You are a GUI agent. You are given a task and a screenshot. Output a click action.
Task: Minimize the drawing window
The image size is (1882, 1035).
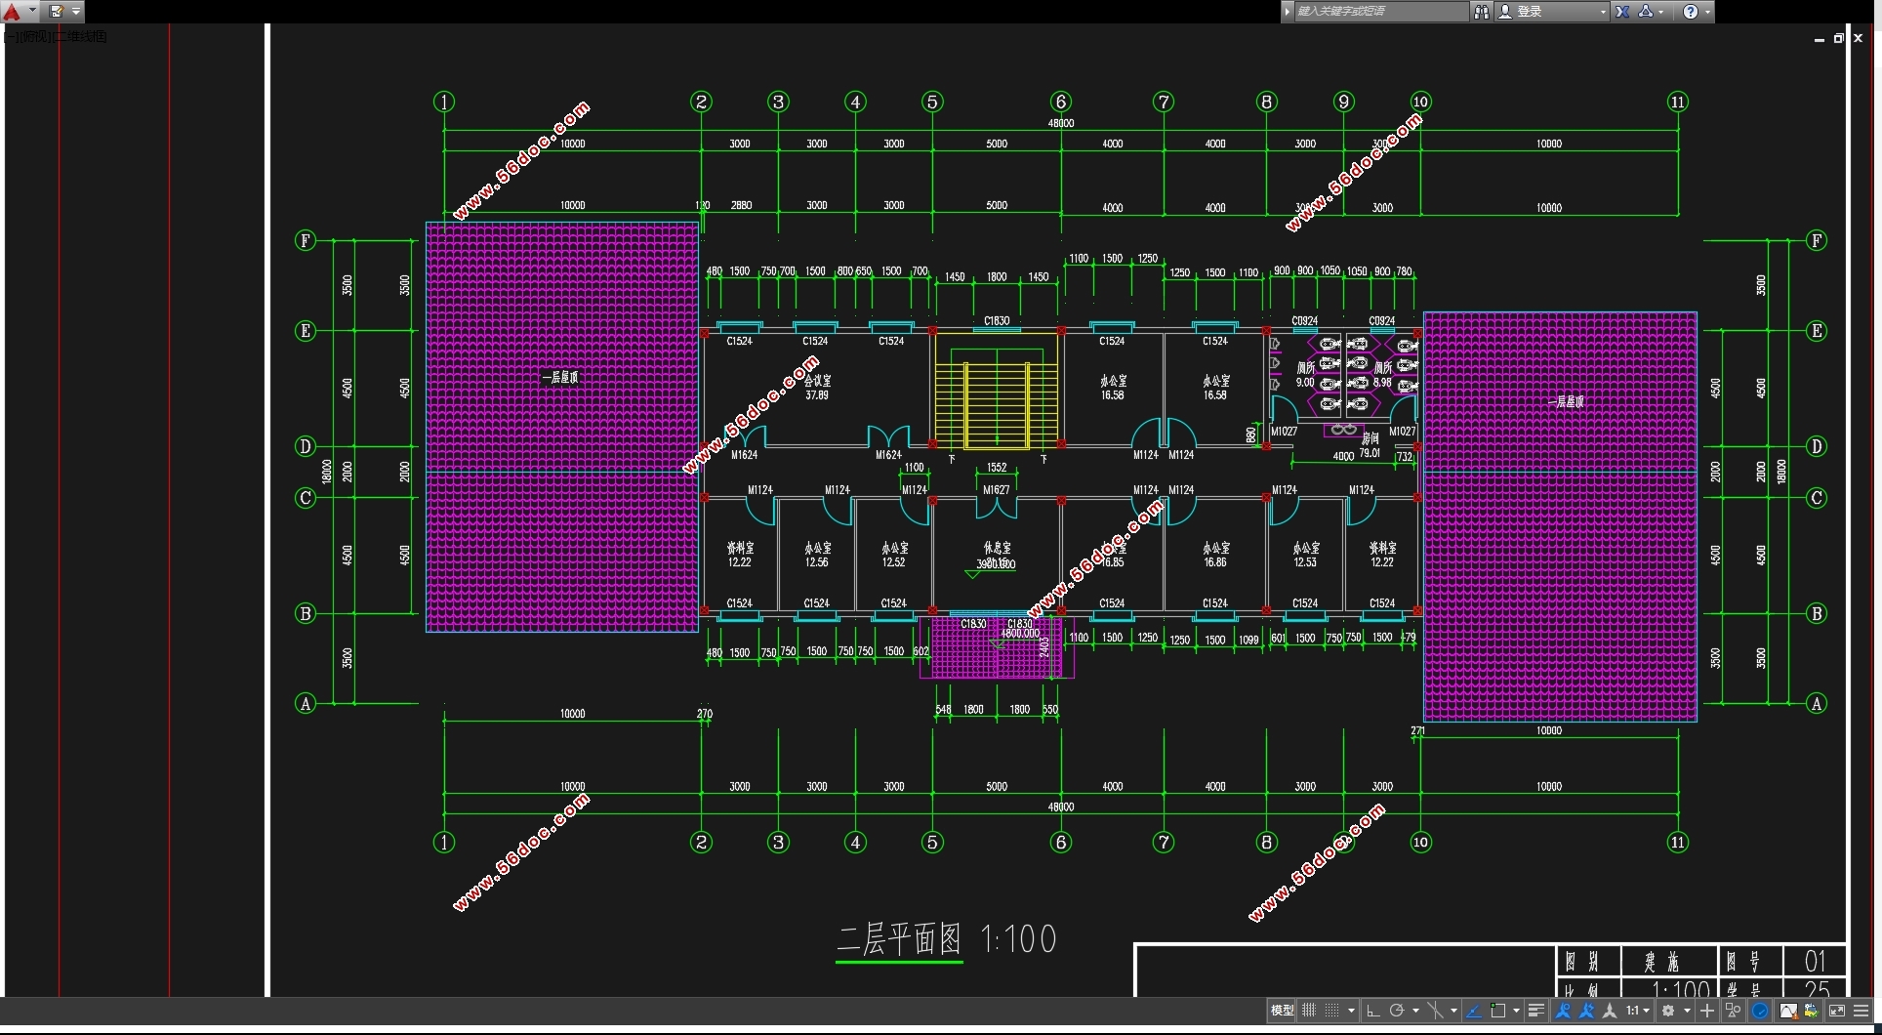click(x=1820, y=39)
